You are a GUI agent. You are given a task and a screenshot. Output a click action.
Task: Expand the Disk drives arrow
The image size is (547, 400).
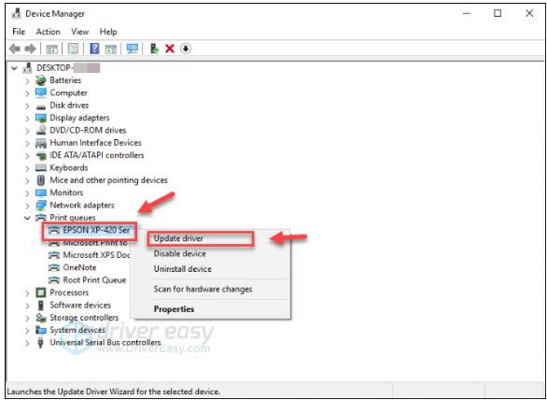[27, 106]
